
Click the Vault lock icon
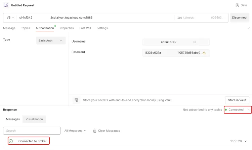77,100
